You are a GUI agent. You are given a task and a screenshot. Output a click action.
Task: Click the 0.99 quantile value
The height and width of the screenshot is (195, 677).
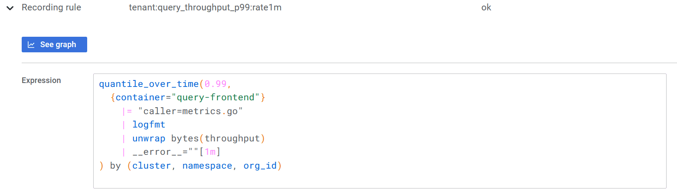click(x=216, y=83)
